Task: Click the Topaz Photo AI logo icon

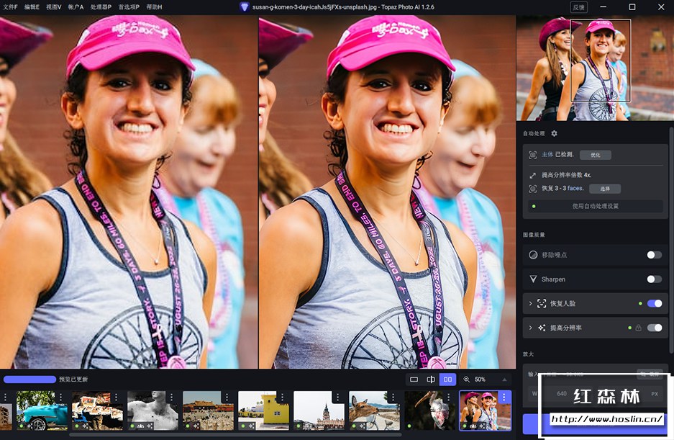Action: (x=244, y=7)
